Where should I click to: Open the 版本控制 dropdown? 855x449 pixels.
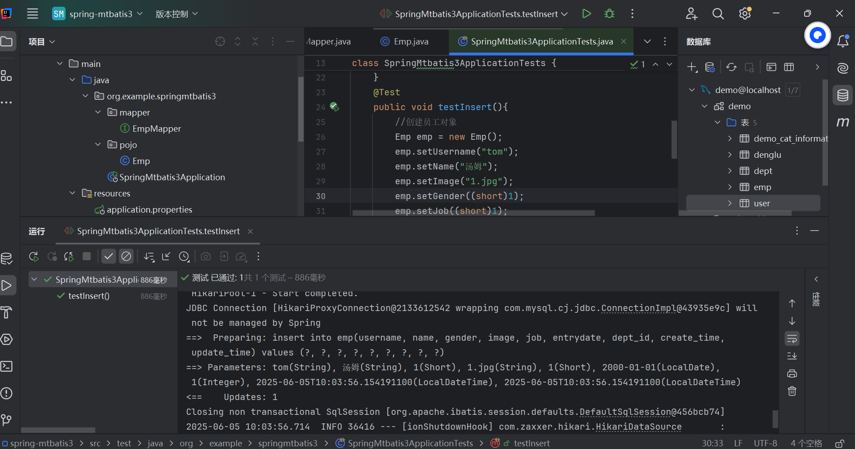coord(177,14)
